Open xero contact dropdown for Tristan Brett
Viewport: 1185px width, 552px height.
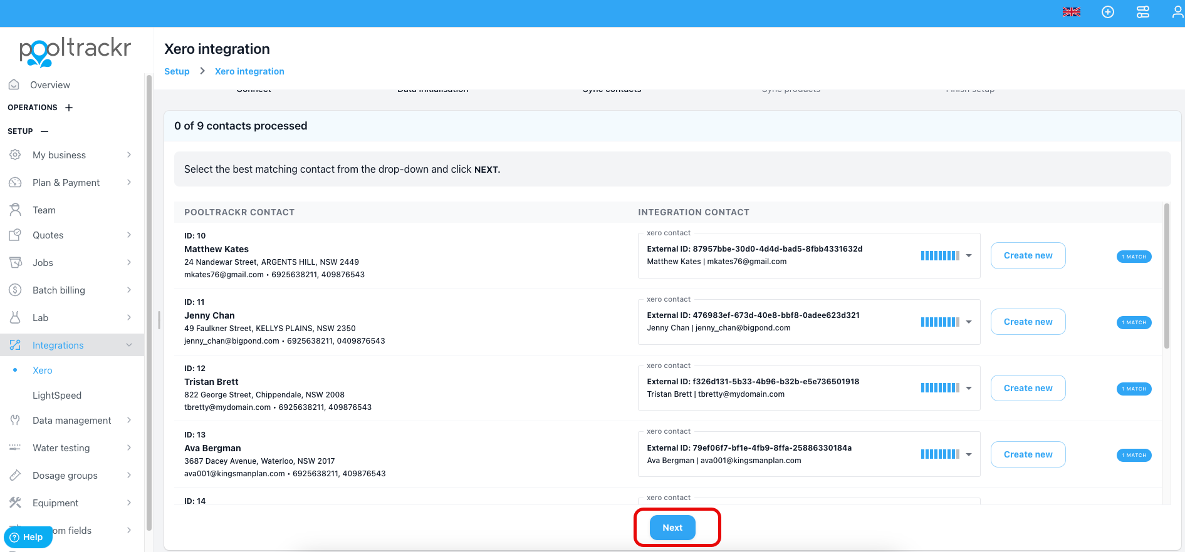[x=969, y=388]
